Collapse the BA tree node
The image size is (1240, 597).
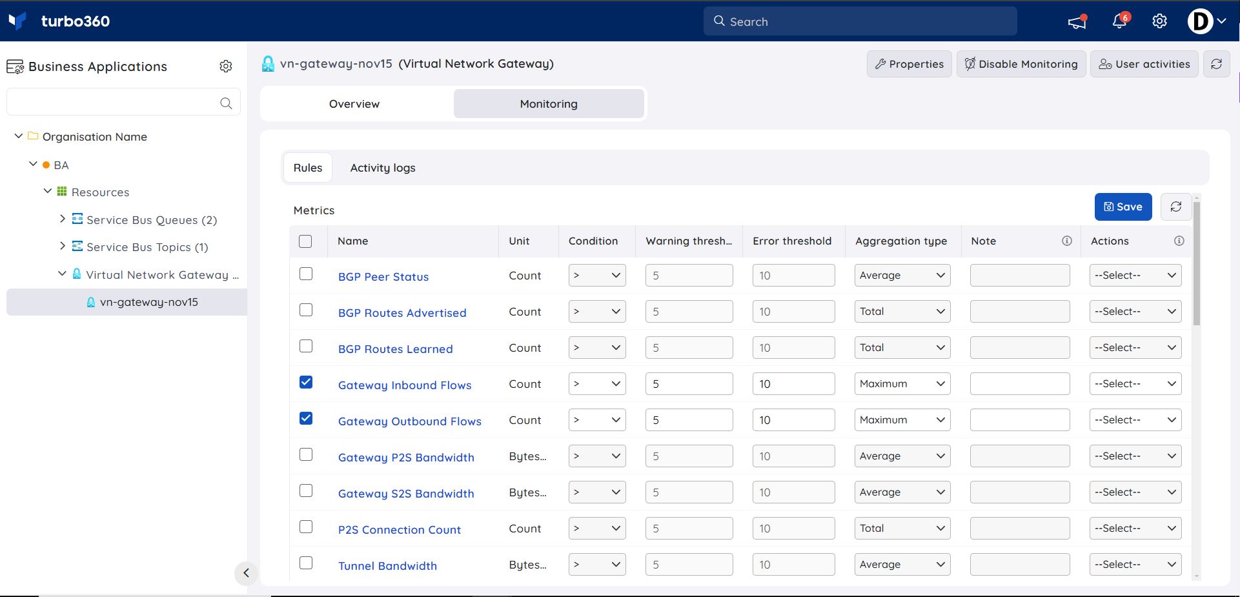33,164
